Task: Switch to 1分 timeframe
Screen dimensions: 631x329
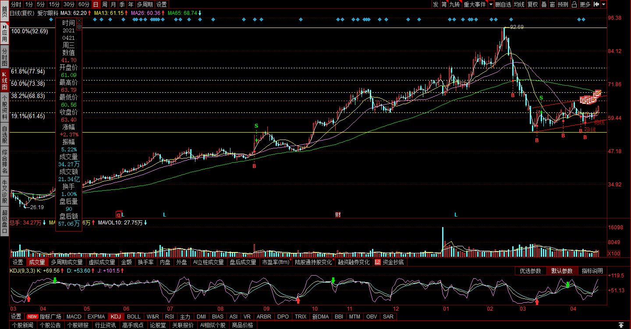Action: 29,4
